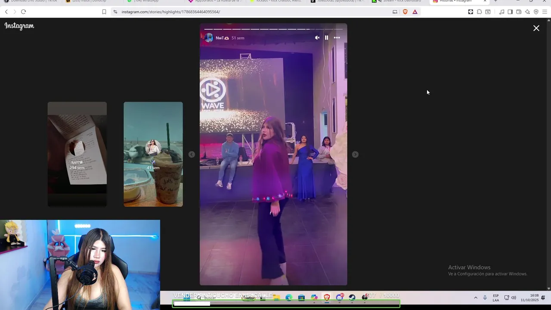
Task: Open Brave browser taskbar icon
Action: point(327,298)
